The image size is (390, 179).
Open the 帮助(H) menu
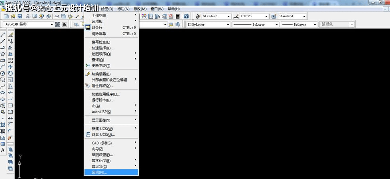(x=174, y=9)
